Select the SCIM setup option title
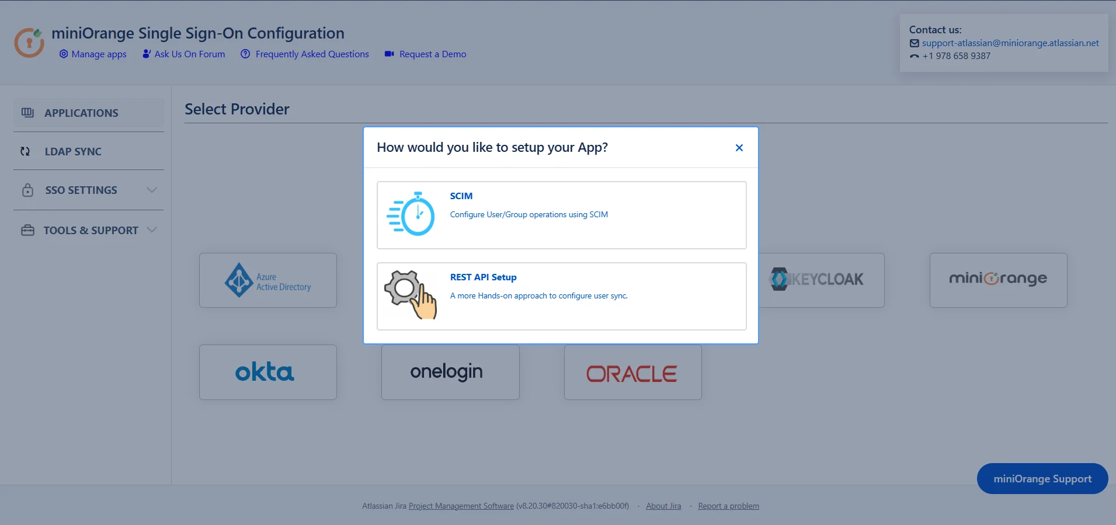Viewport: 1116px width, 525px height. pyautogui.click(x=461, y=196)
